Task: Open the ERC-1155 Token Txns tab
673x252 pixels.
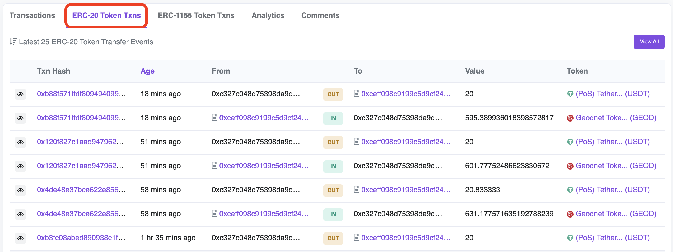Action: pyautogui.click(x=196, y=15)
